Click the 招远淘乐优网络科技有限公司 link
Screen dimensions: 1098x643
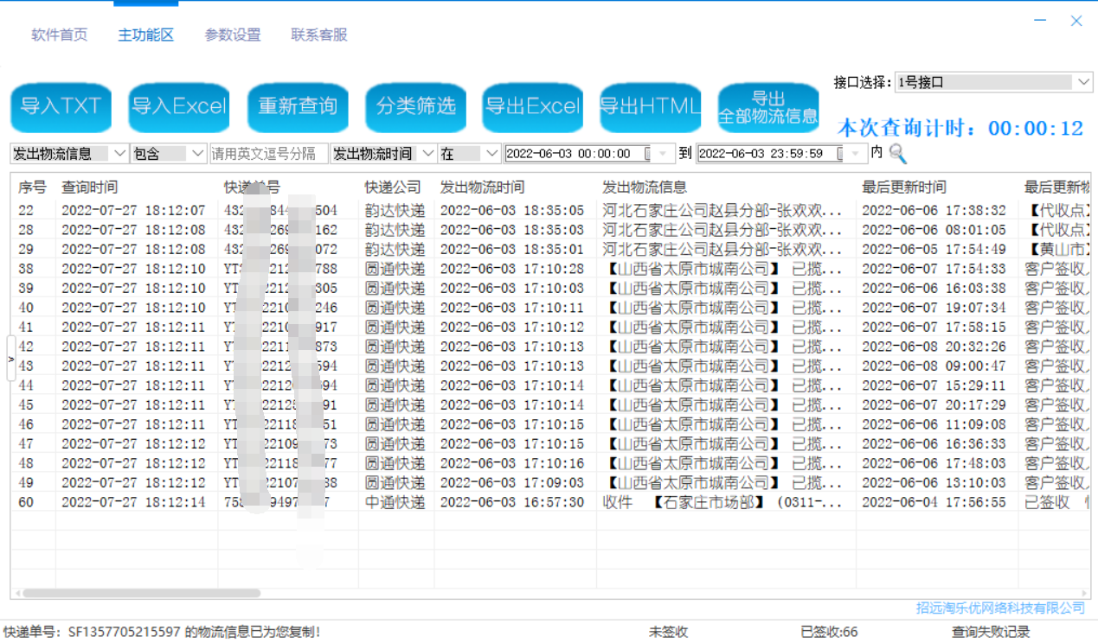pos(1000,608)
